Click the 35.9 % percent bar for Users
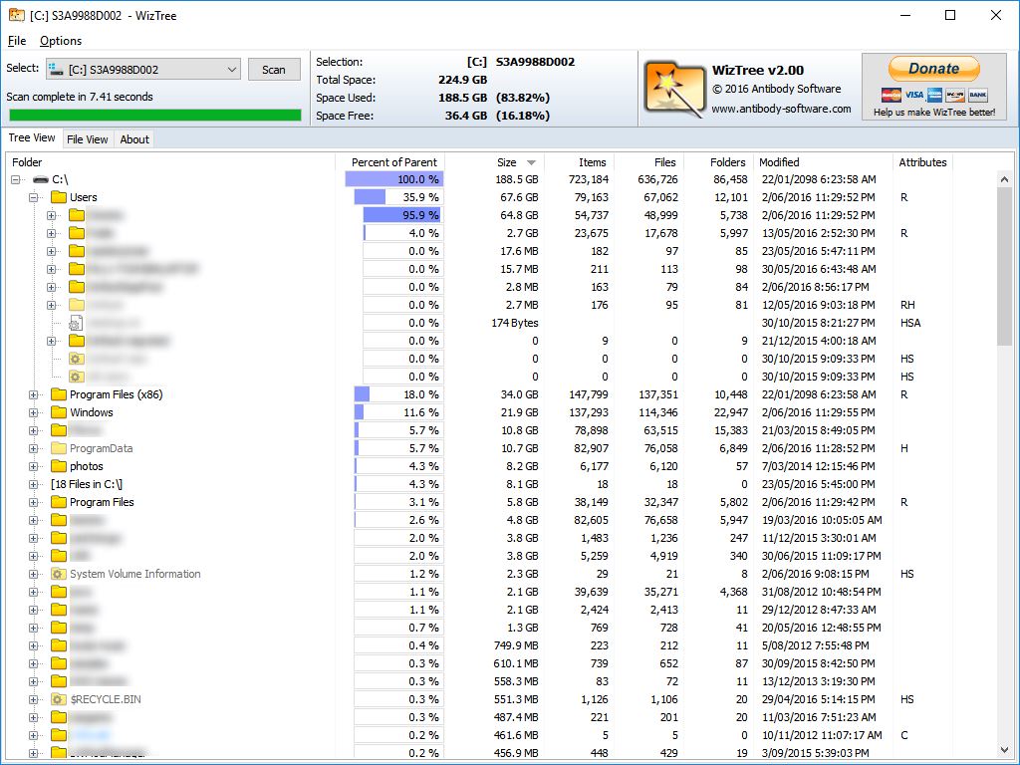 pos(398,197)
